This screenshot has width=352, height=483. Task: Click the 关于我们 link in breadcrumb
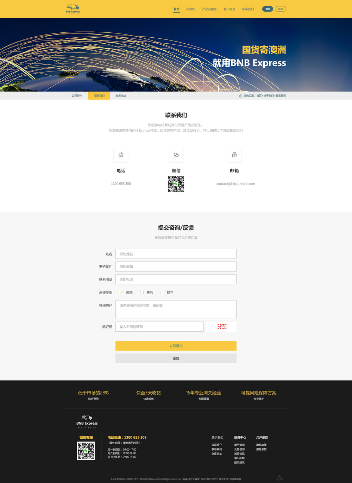pyautogui.click(x=269, y=96)
